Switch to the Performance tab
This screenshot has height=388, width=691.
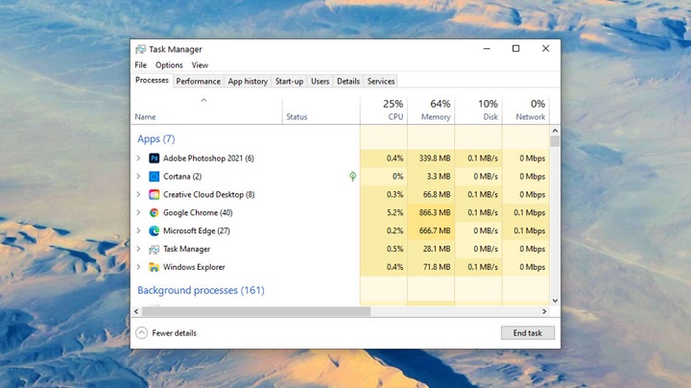[198, 82]
